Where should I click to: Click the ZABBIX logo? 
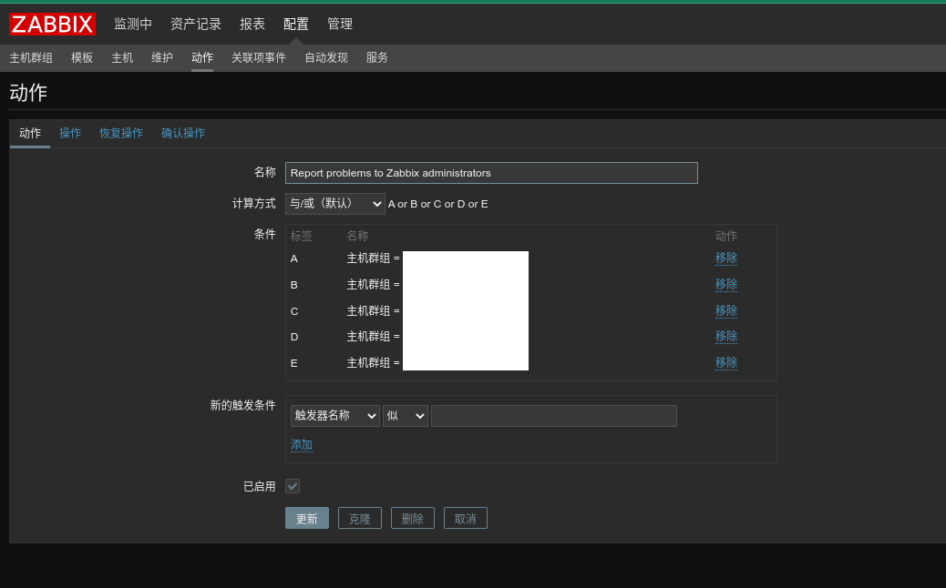[53, 24]
